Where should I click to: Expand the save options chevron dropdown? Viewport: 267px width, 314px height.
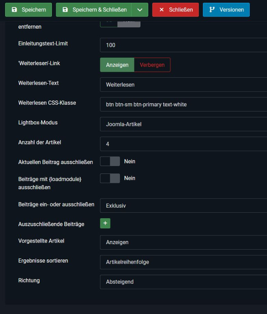140,10
